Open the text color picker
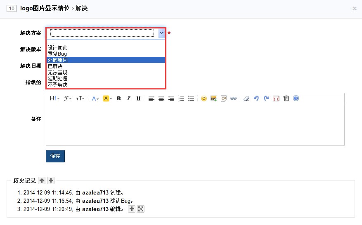362x225 pixels. coord(95,98)
